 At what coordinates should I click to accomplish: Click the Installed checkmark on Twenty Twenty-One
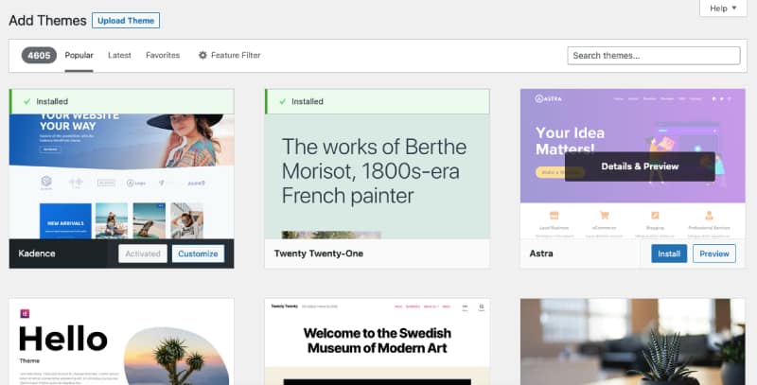pos(280,101)
